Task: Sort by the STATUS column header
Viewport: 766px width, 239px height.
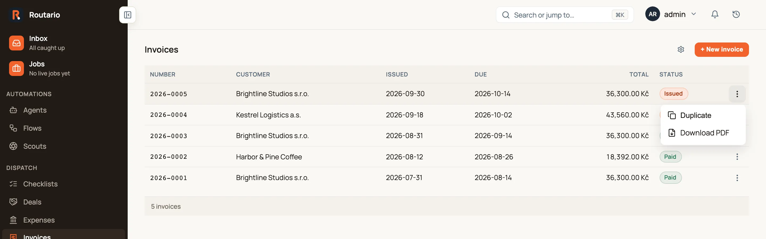Action: click(671, 74)
